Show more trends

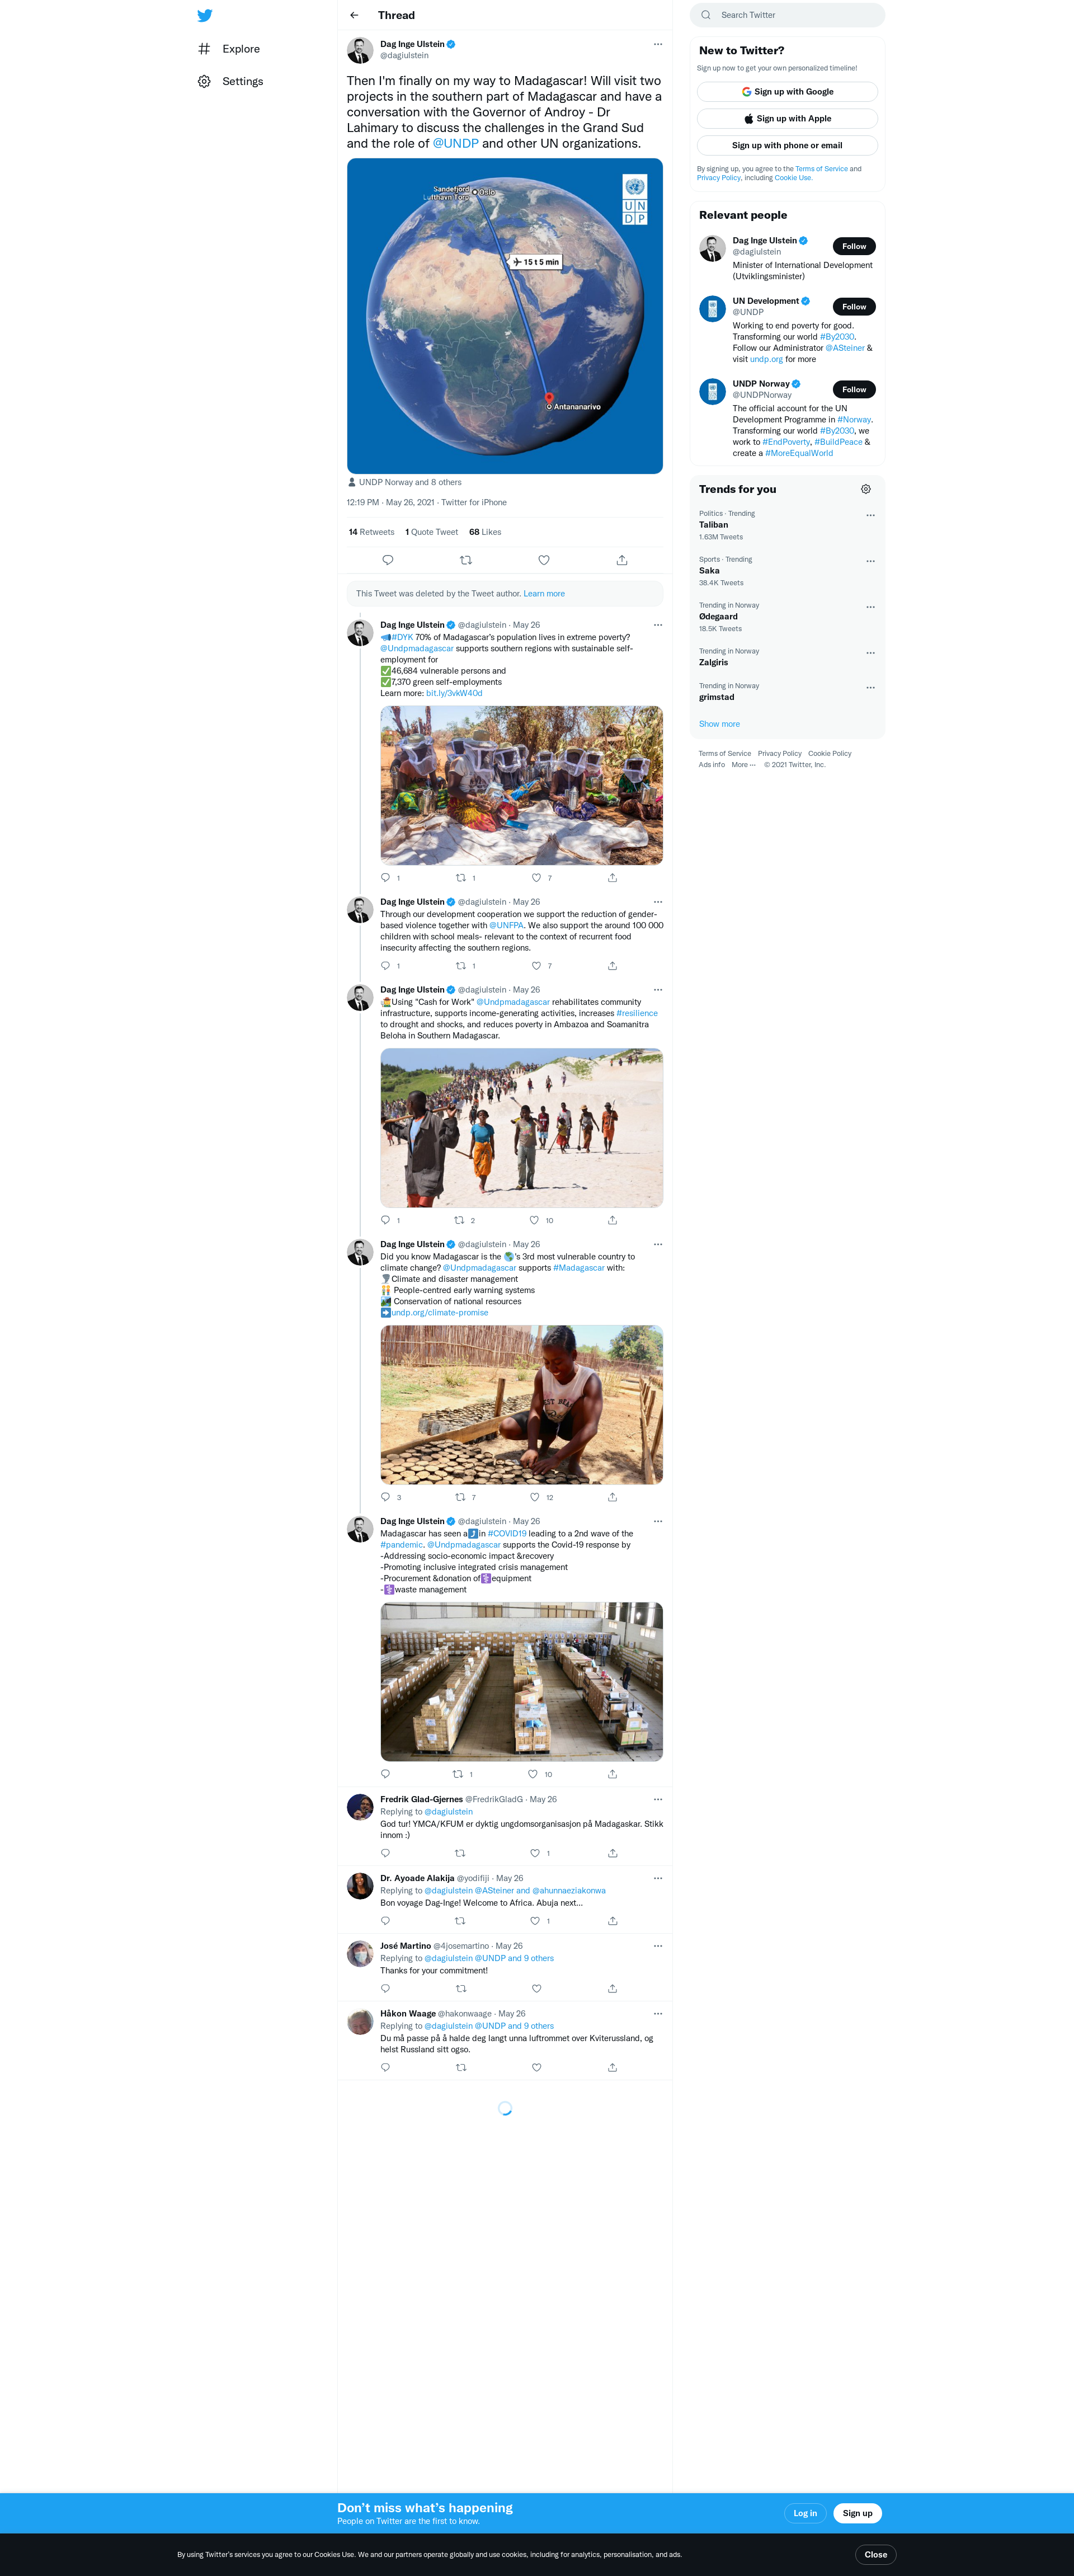719,724
